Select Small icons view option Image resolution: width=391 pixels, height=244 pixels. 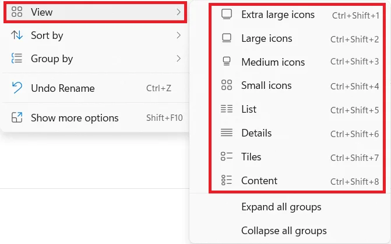(297, 85)
